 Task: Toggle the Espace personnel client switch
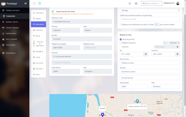coord(53,11)
